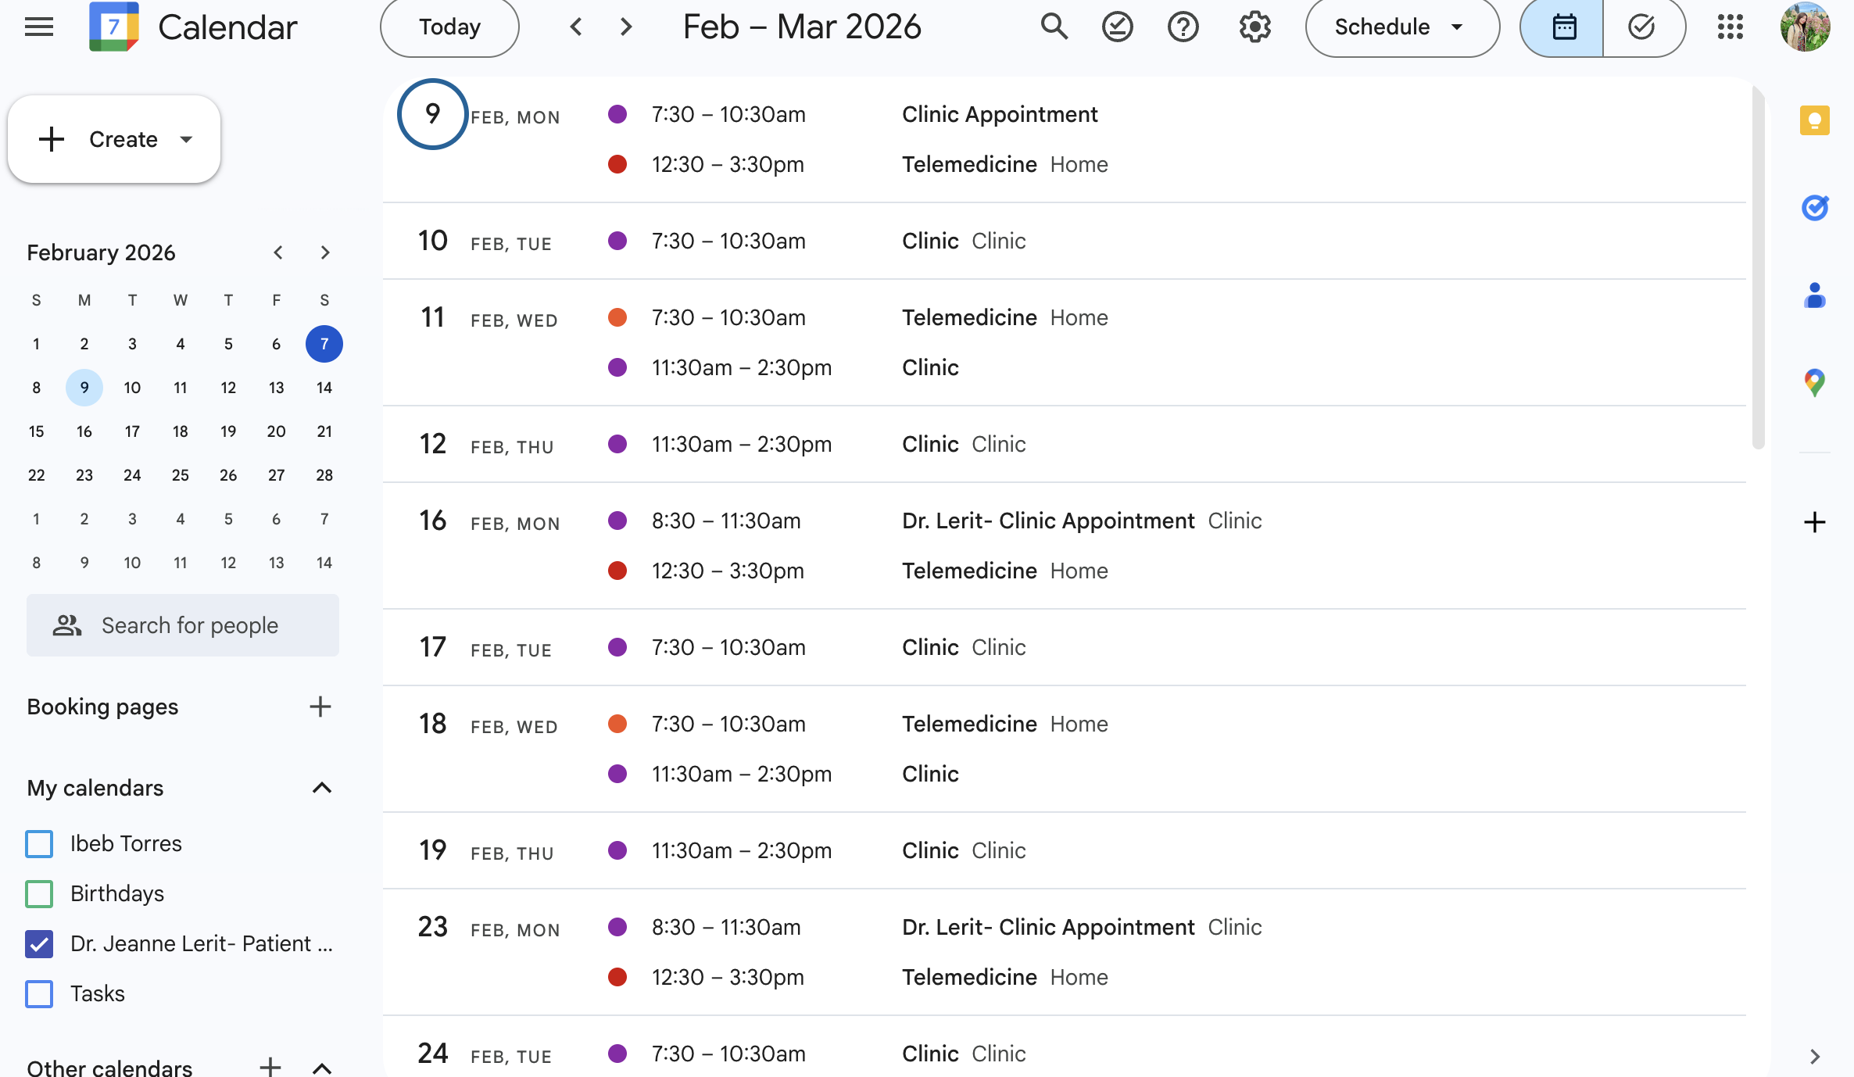Enable the Ibeb Torres calendar checkbox
This screenshot has height=1077, width=1854.
tap(39, 844)
